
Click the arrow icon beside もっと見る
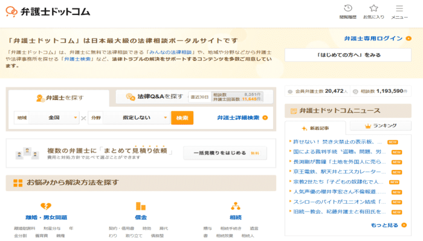click(x=404, y=225)
